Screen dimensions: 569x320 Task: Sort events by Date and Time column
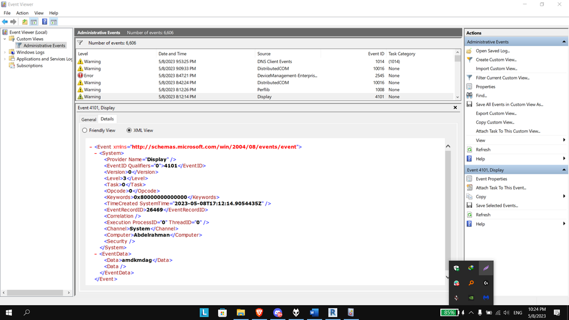click(x=173, y=54)
